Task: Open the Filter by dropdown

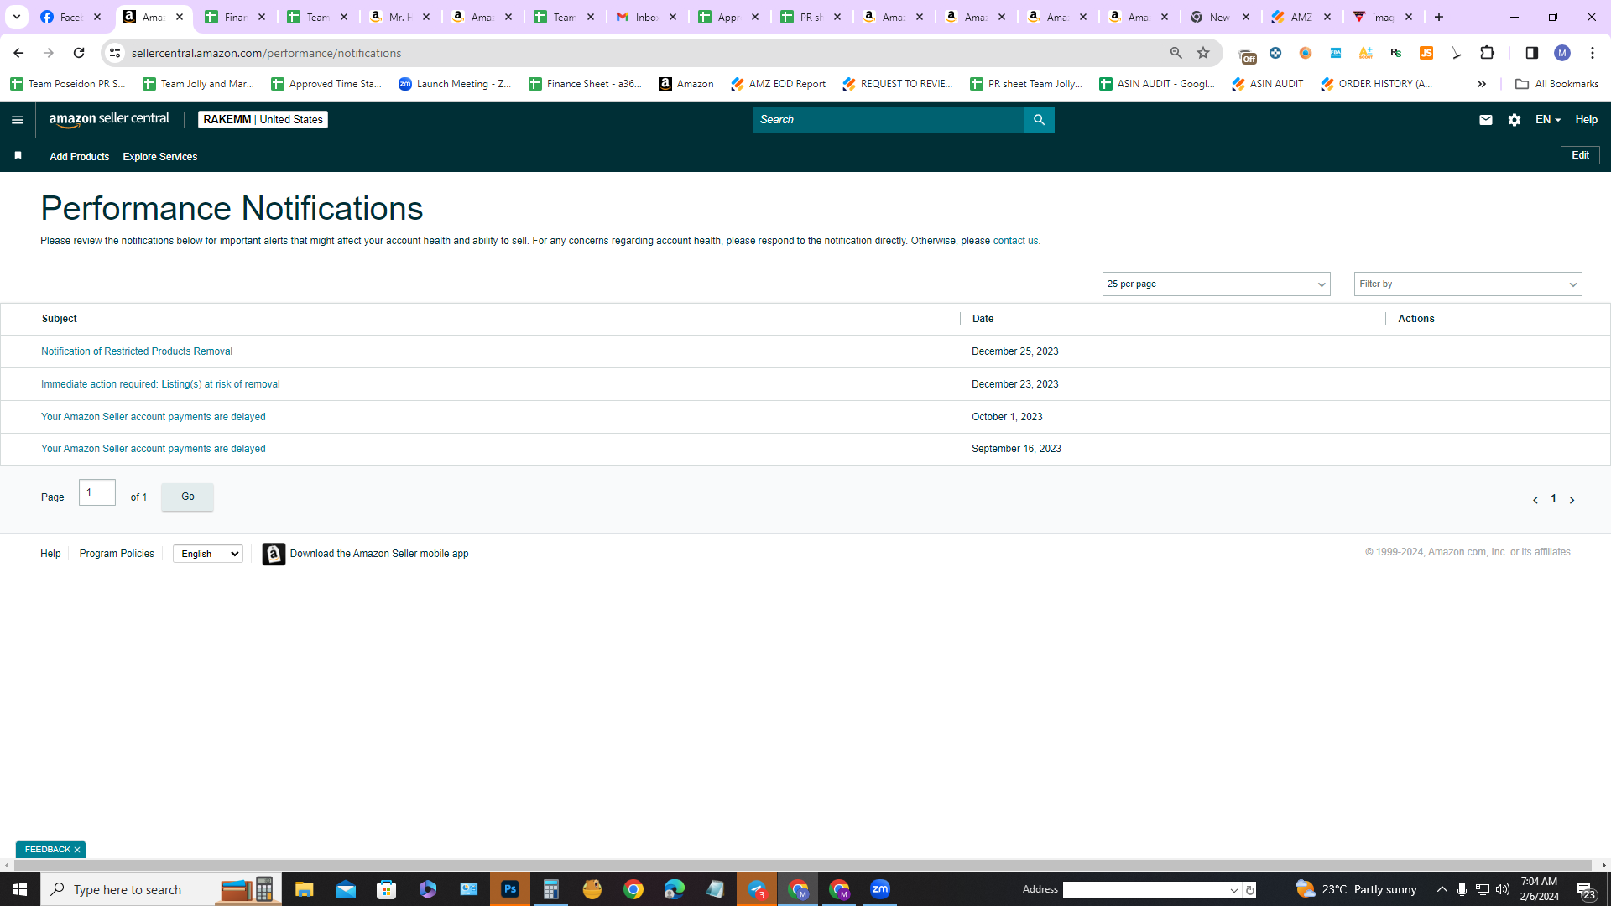Action: pyautogui.click(x=1468, y=284)
